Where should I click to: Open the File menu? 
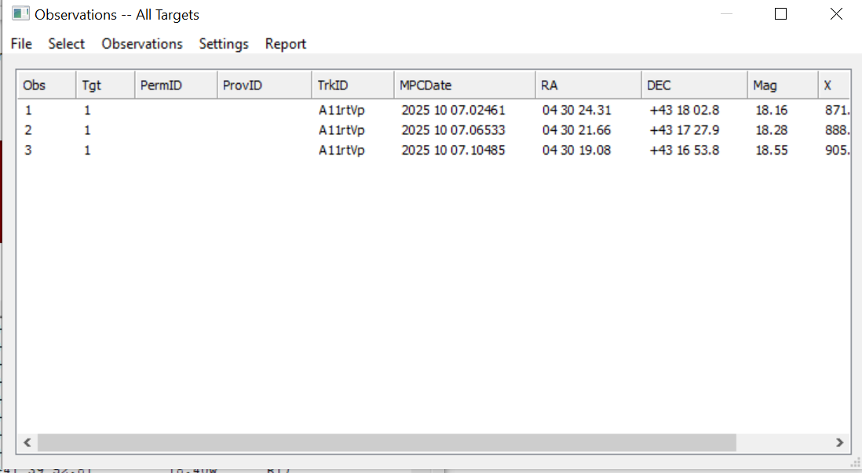coord(21,44)
